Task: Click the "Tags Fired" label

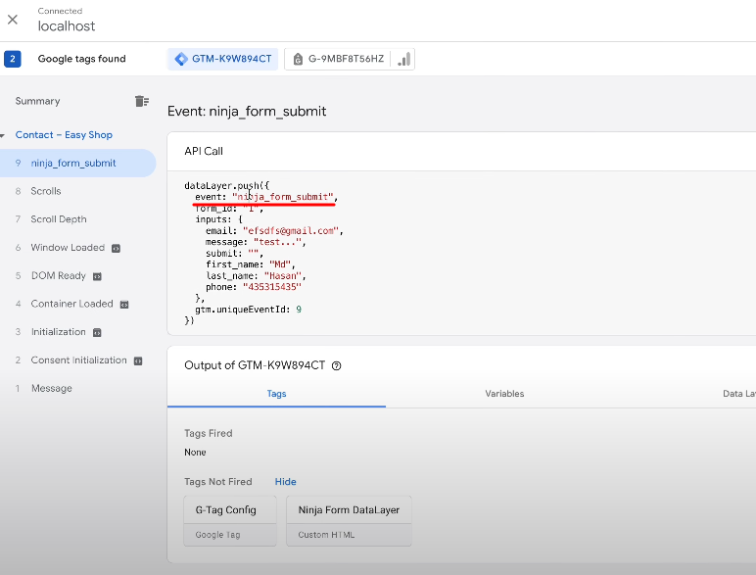Action: (209, 433)
